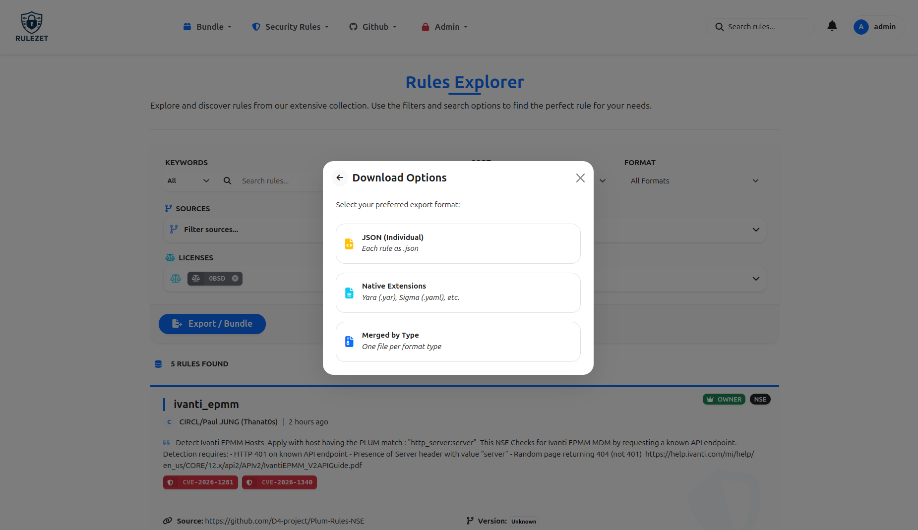
Task: Open the Admin menu
Action: click(x=445, y=27)
